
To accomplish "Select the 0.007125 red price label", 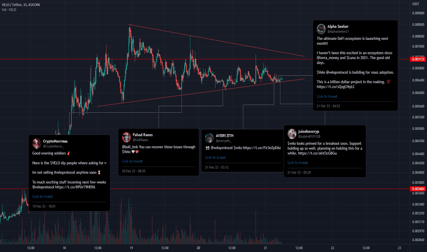I will 418,59.
